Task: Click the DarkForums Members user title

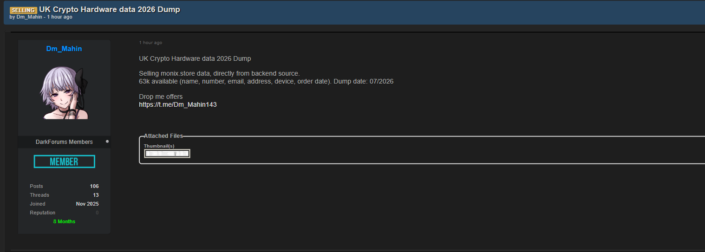Action: point(64,142)
